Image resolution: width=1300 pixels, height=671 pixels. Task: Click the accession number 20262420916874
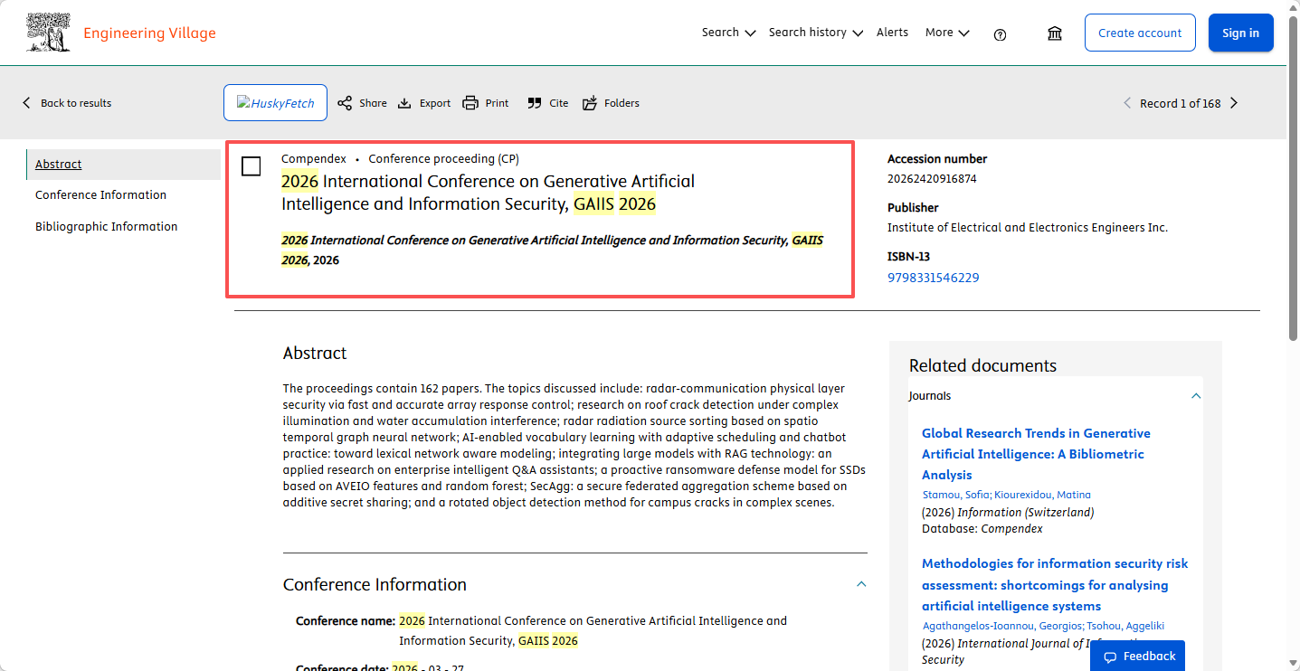coord(932,179)
